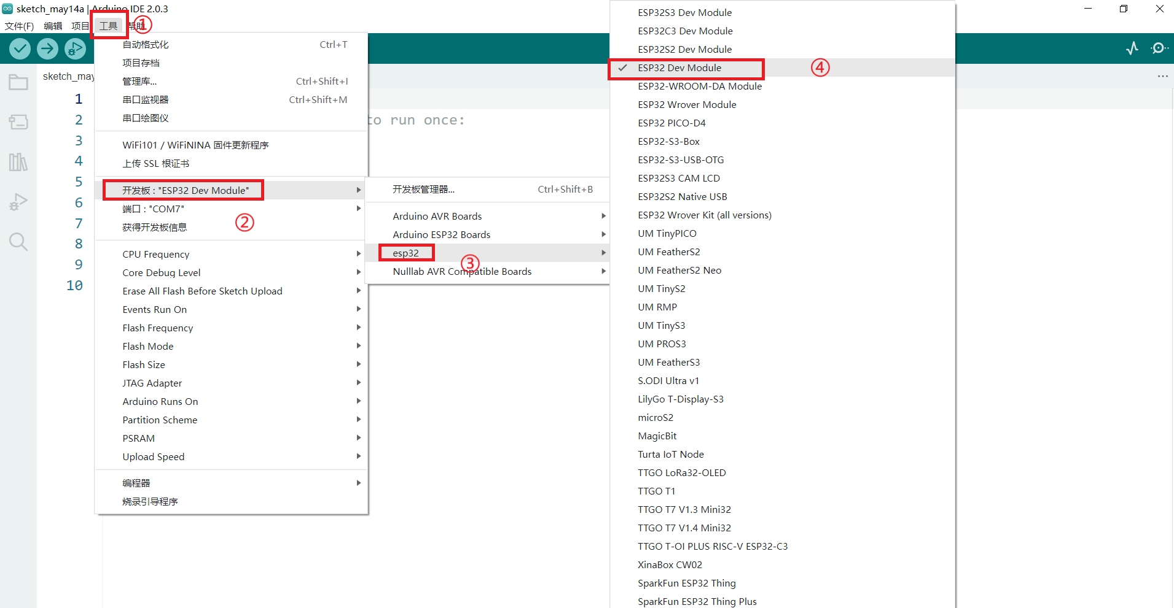
Task: Open the Sketchbook folder sidebar icon
Action: pos(18,82)
